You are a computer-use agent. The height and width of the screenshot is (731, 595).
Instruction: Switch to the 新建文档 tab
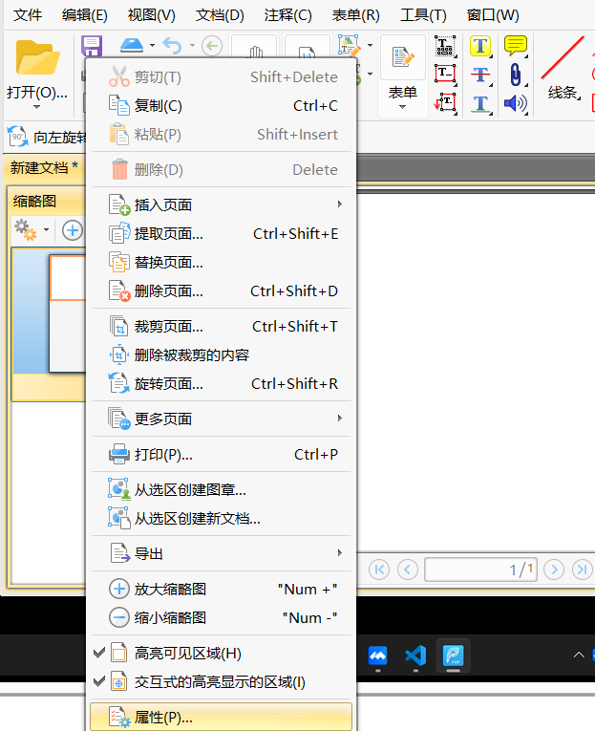tap(44, 167)
